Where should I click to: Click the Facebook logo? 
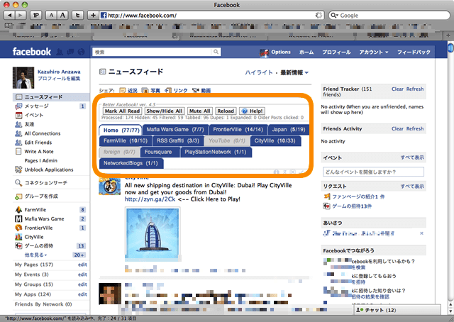click(x=31, y=52)
